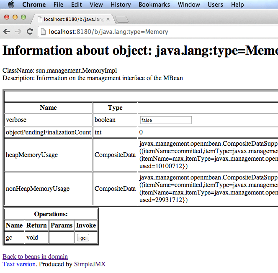The image size is (278, 273).
Task: Open the SimpleJMX link
Action: click(90, 264)
